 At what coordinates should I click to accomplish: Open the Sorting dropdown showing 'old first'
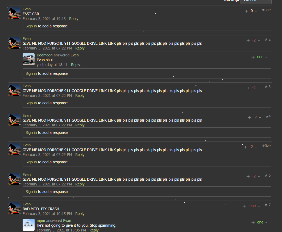256,1
